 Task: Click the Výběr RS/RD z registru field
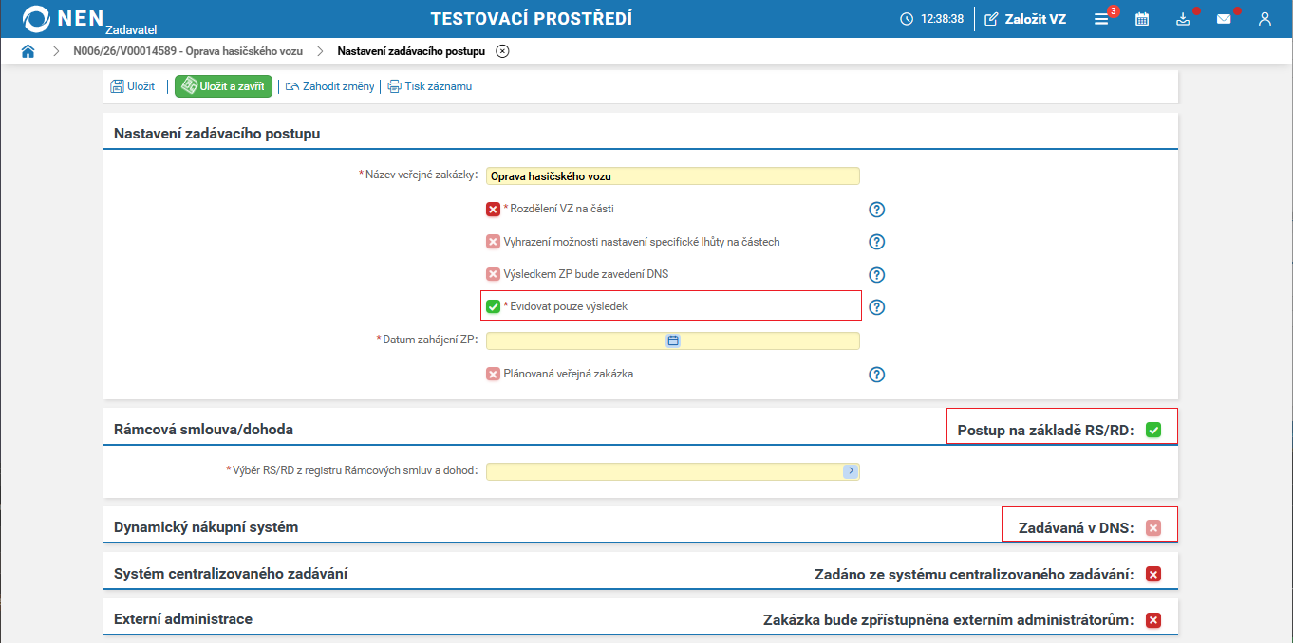pyautogui.click(x=672, y=471)
